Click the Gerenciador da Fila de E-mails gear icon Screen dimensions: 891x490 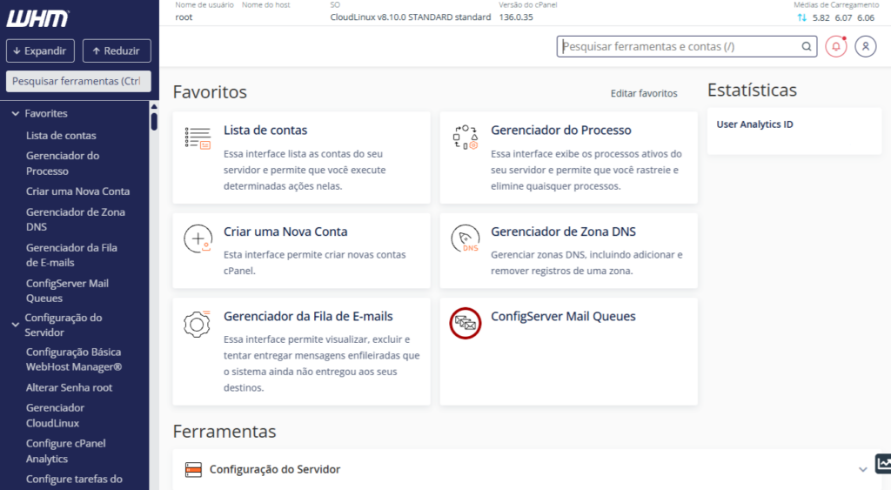(198, 324)
